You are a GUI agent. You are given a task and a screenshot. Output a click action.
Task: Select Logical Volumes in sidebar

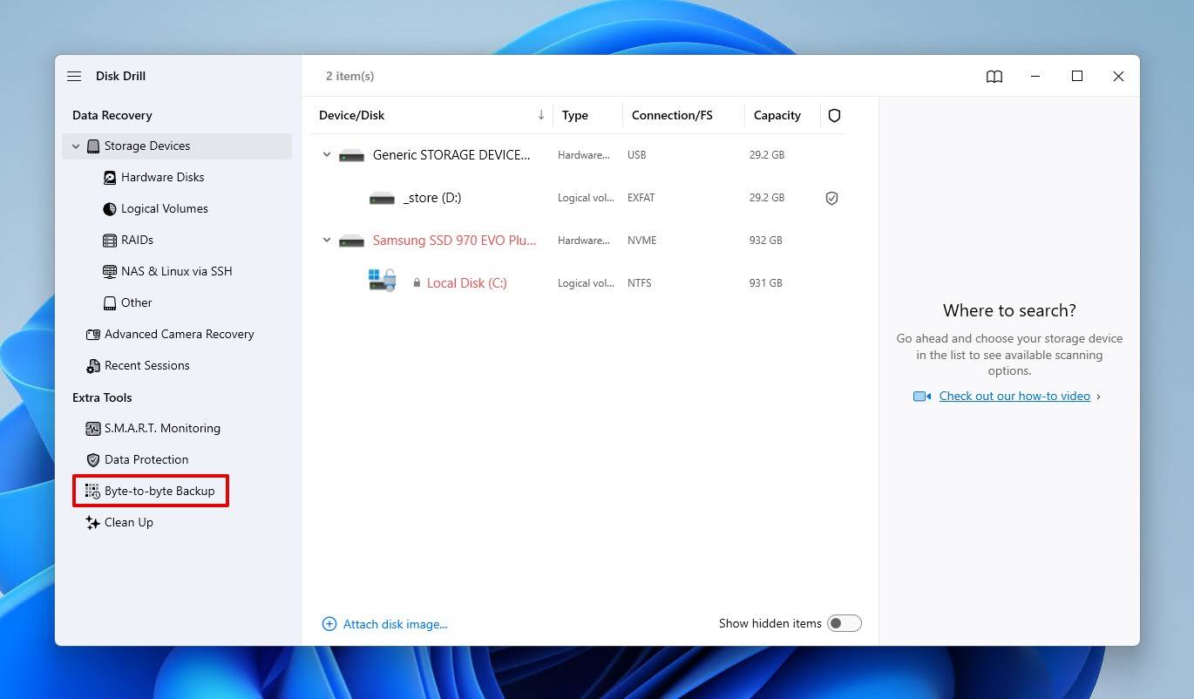[165, 209]
